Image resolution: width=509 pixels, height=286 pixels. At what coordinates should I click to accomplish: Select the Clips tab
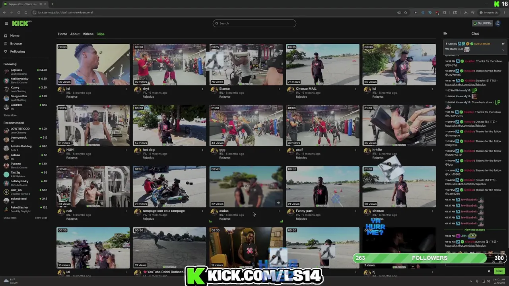pyautogui.click(x=100, y=34)
